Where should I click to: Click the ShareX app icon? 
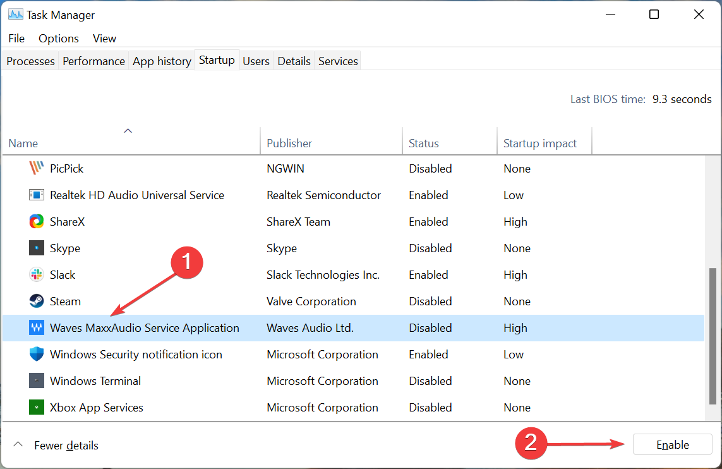tap(37, 222)
